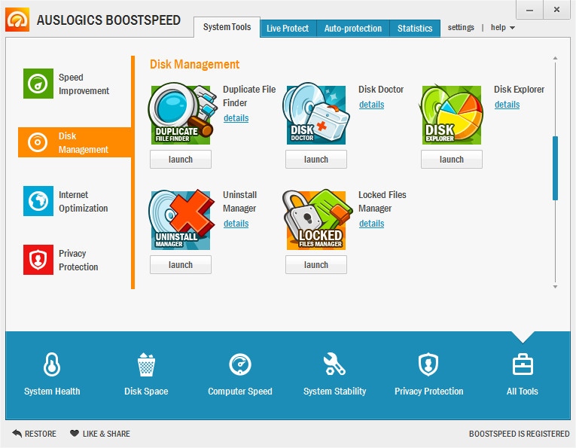Open System Health thermometer icon
Viewport: 576px width, 448px height.
click(52, 364)
